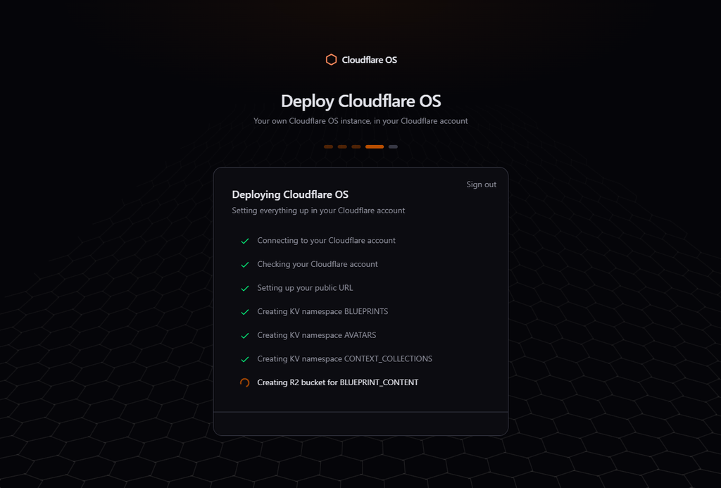Select the Creating R2 bucket for BLUEPRINT_CONTENT step
The height and width of the screenshot is (488, 721).
click(x=337, y=382)
